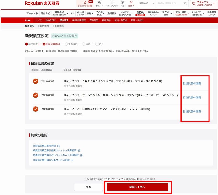Open the FX menu item

click(x=72, y=14)
